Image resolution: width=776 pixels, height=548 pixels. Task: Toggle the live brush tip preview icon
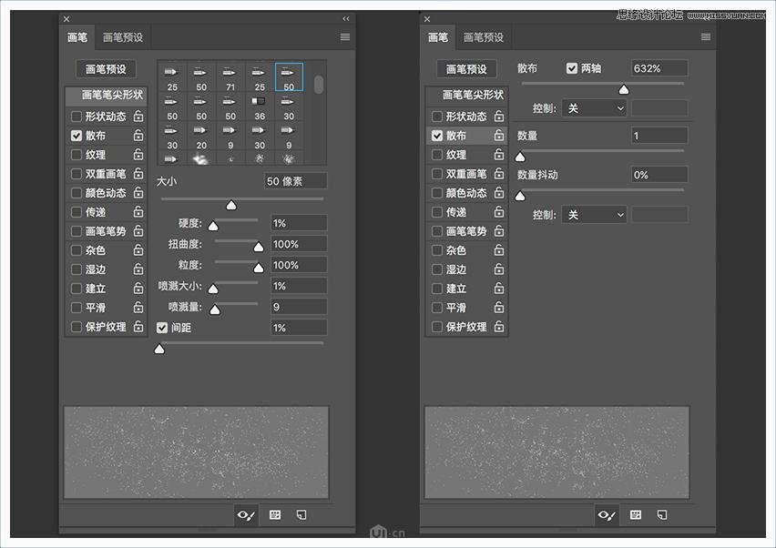click(x=245, y=515)
